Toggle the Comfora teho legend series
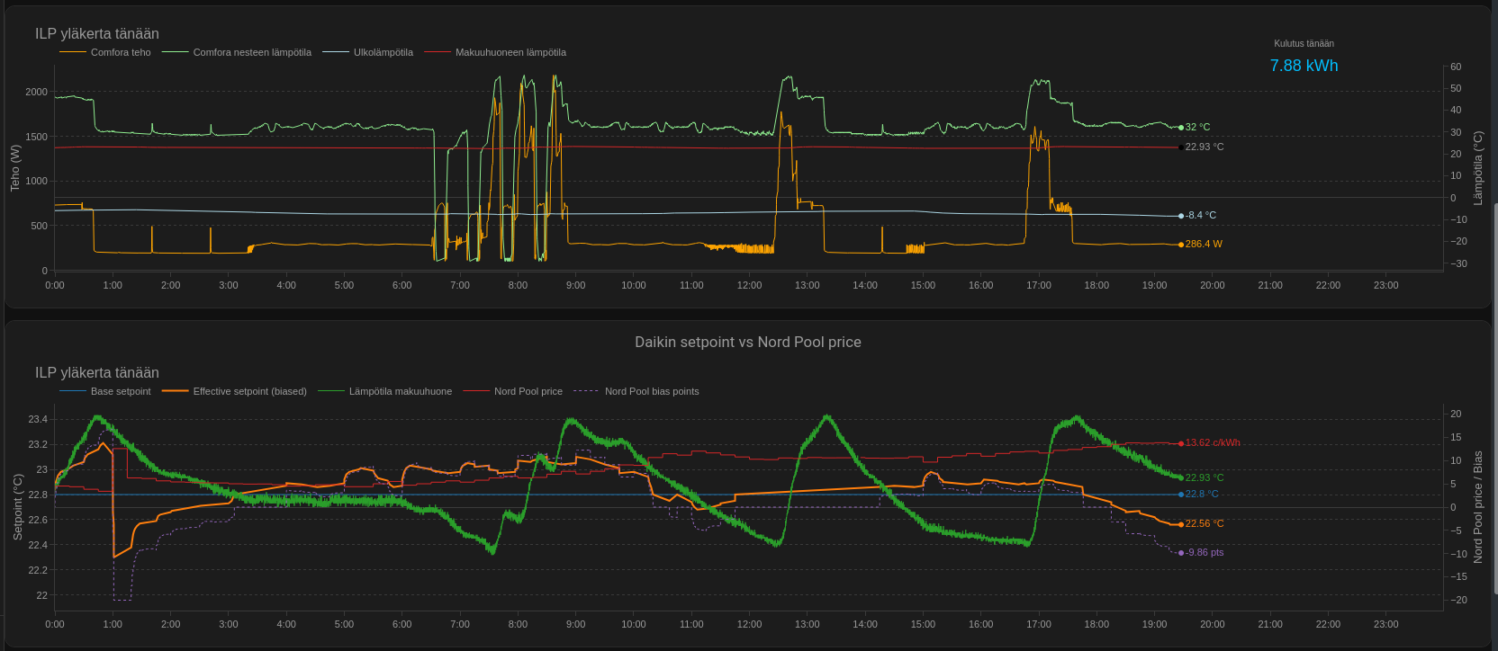Screen dimensions: 1498x651 [x=120, y=52]
